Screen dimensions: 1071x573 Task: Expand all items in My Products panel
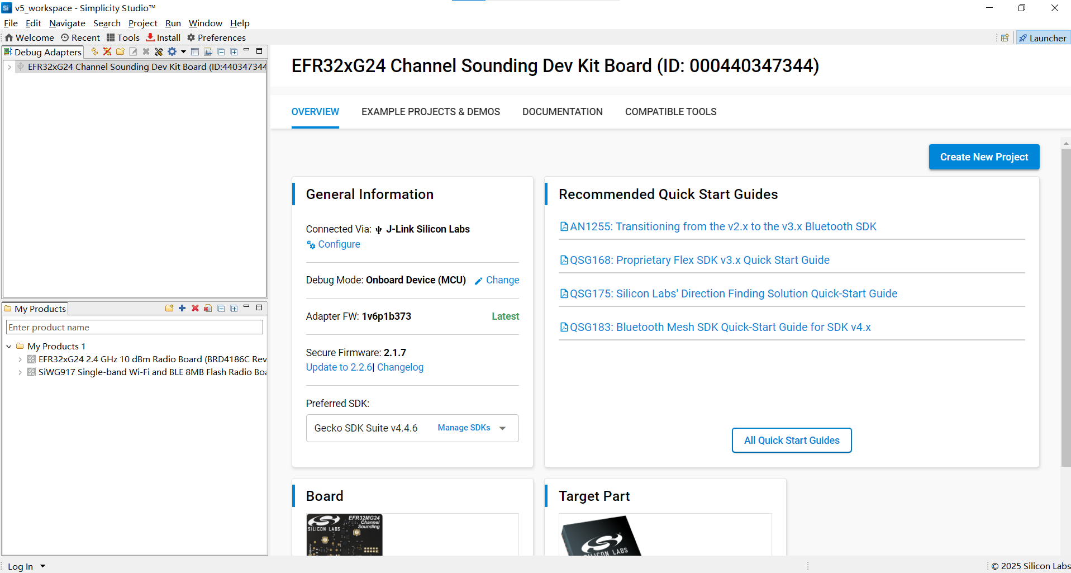[234, 308]
